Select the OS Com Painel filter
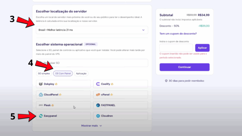This screenshot has width=242, height=136. pyautogui.click(x=63, y=73)
